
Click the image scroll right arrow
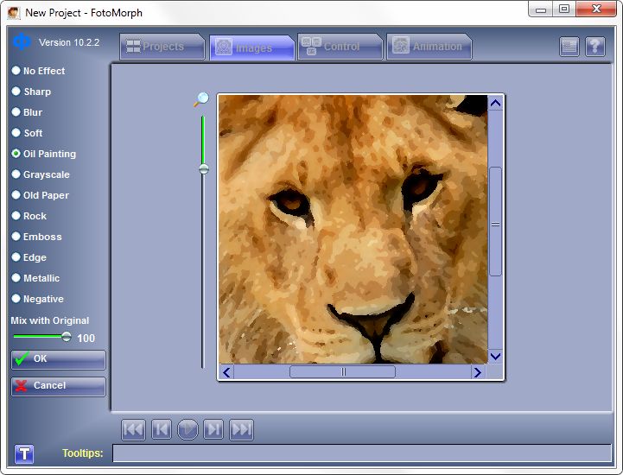point(478,372)
